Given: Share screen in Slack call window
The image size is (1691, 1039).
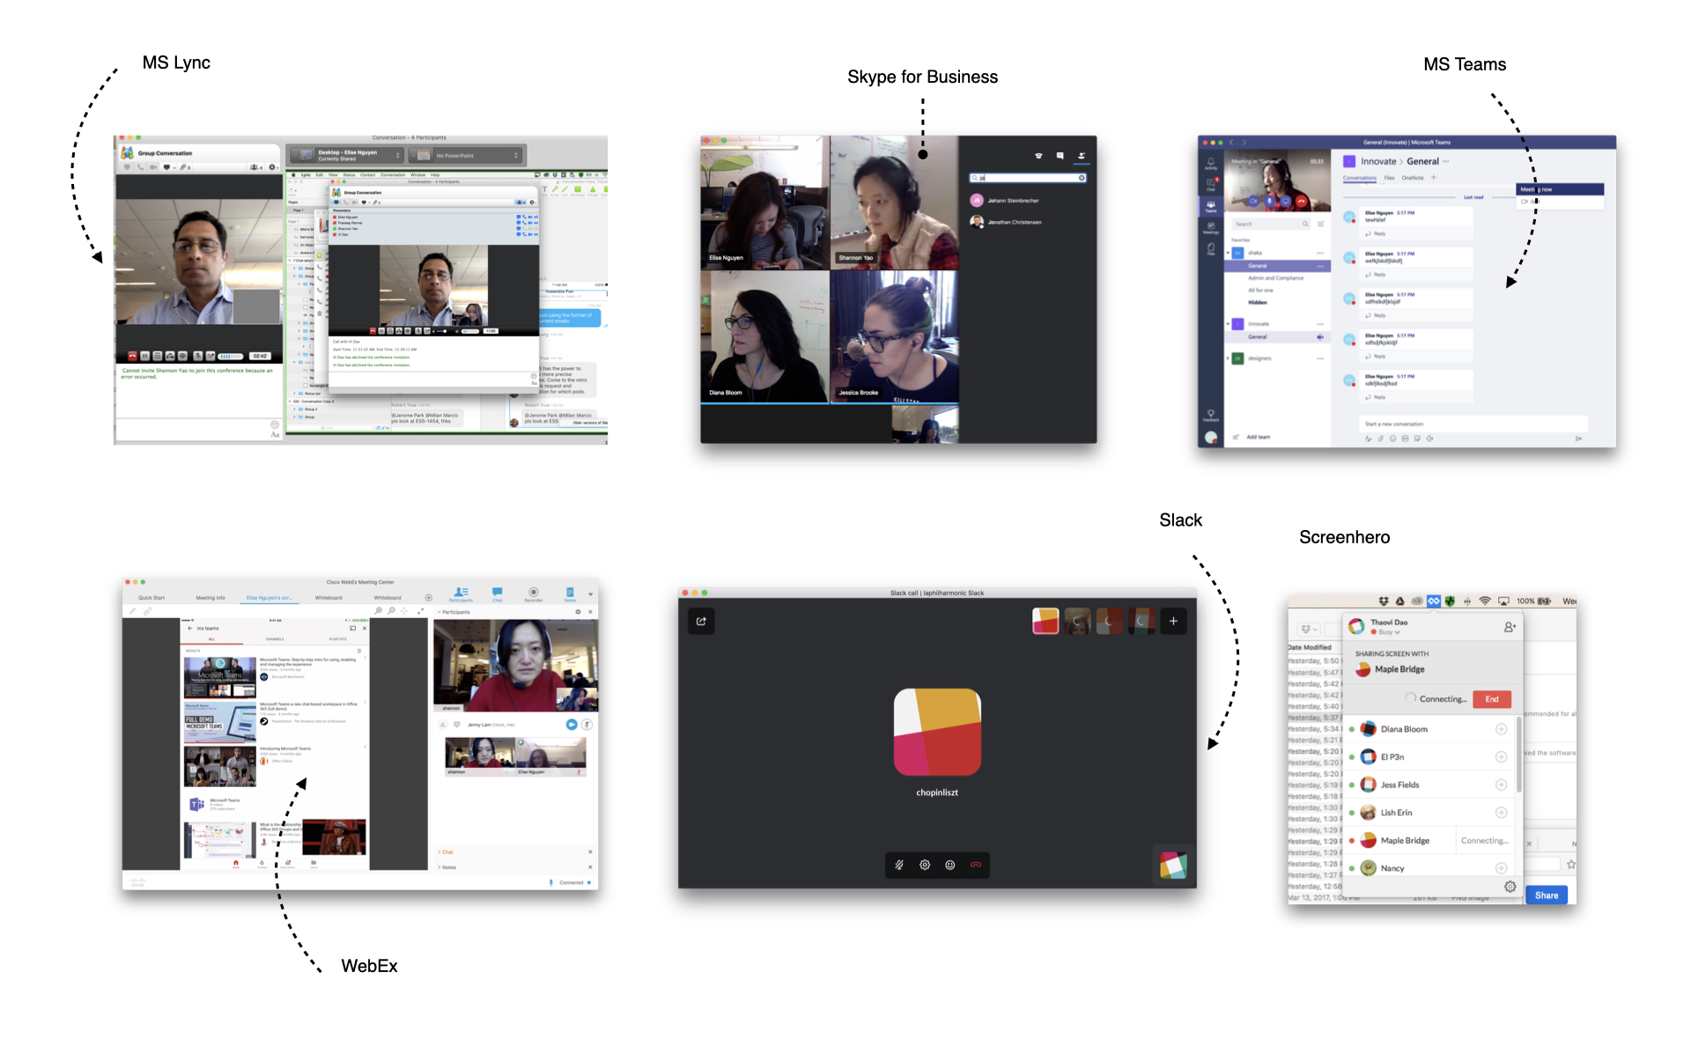Looking at the screenshot, I should pyautogui.click(x=701, y=621).
